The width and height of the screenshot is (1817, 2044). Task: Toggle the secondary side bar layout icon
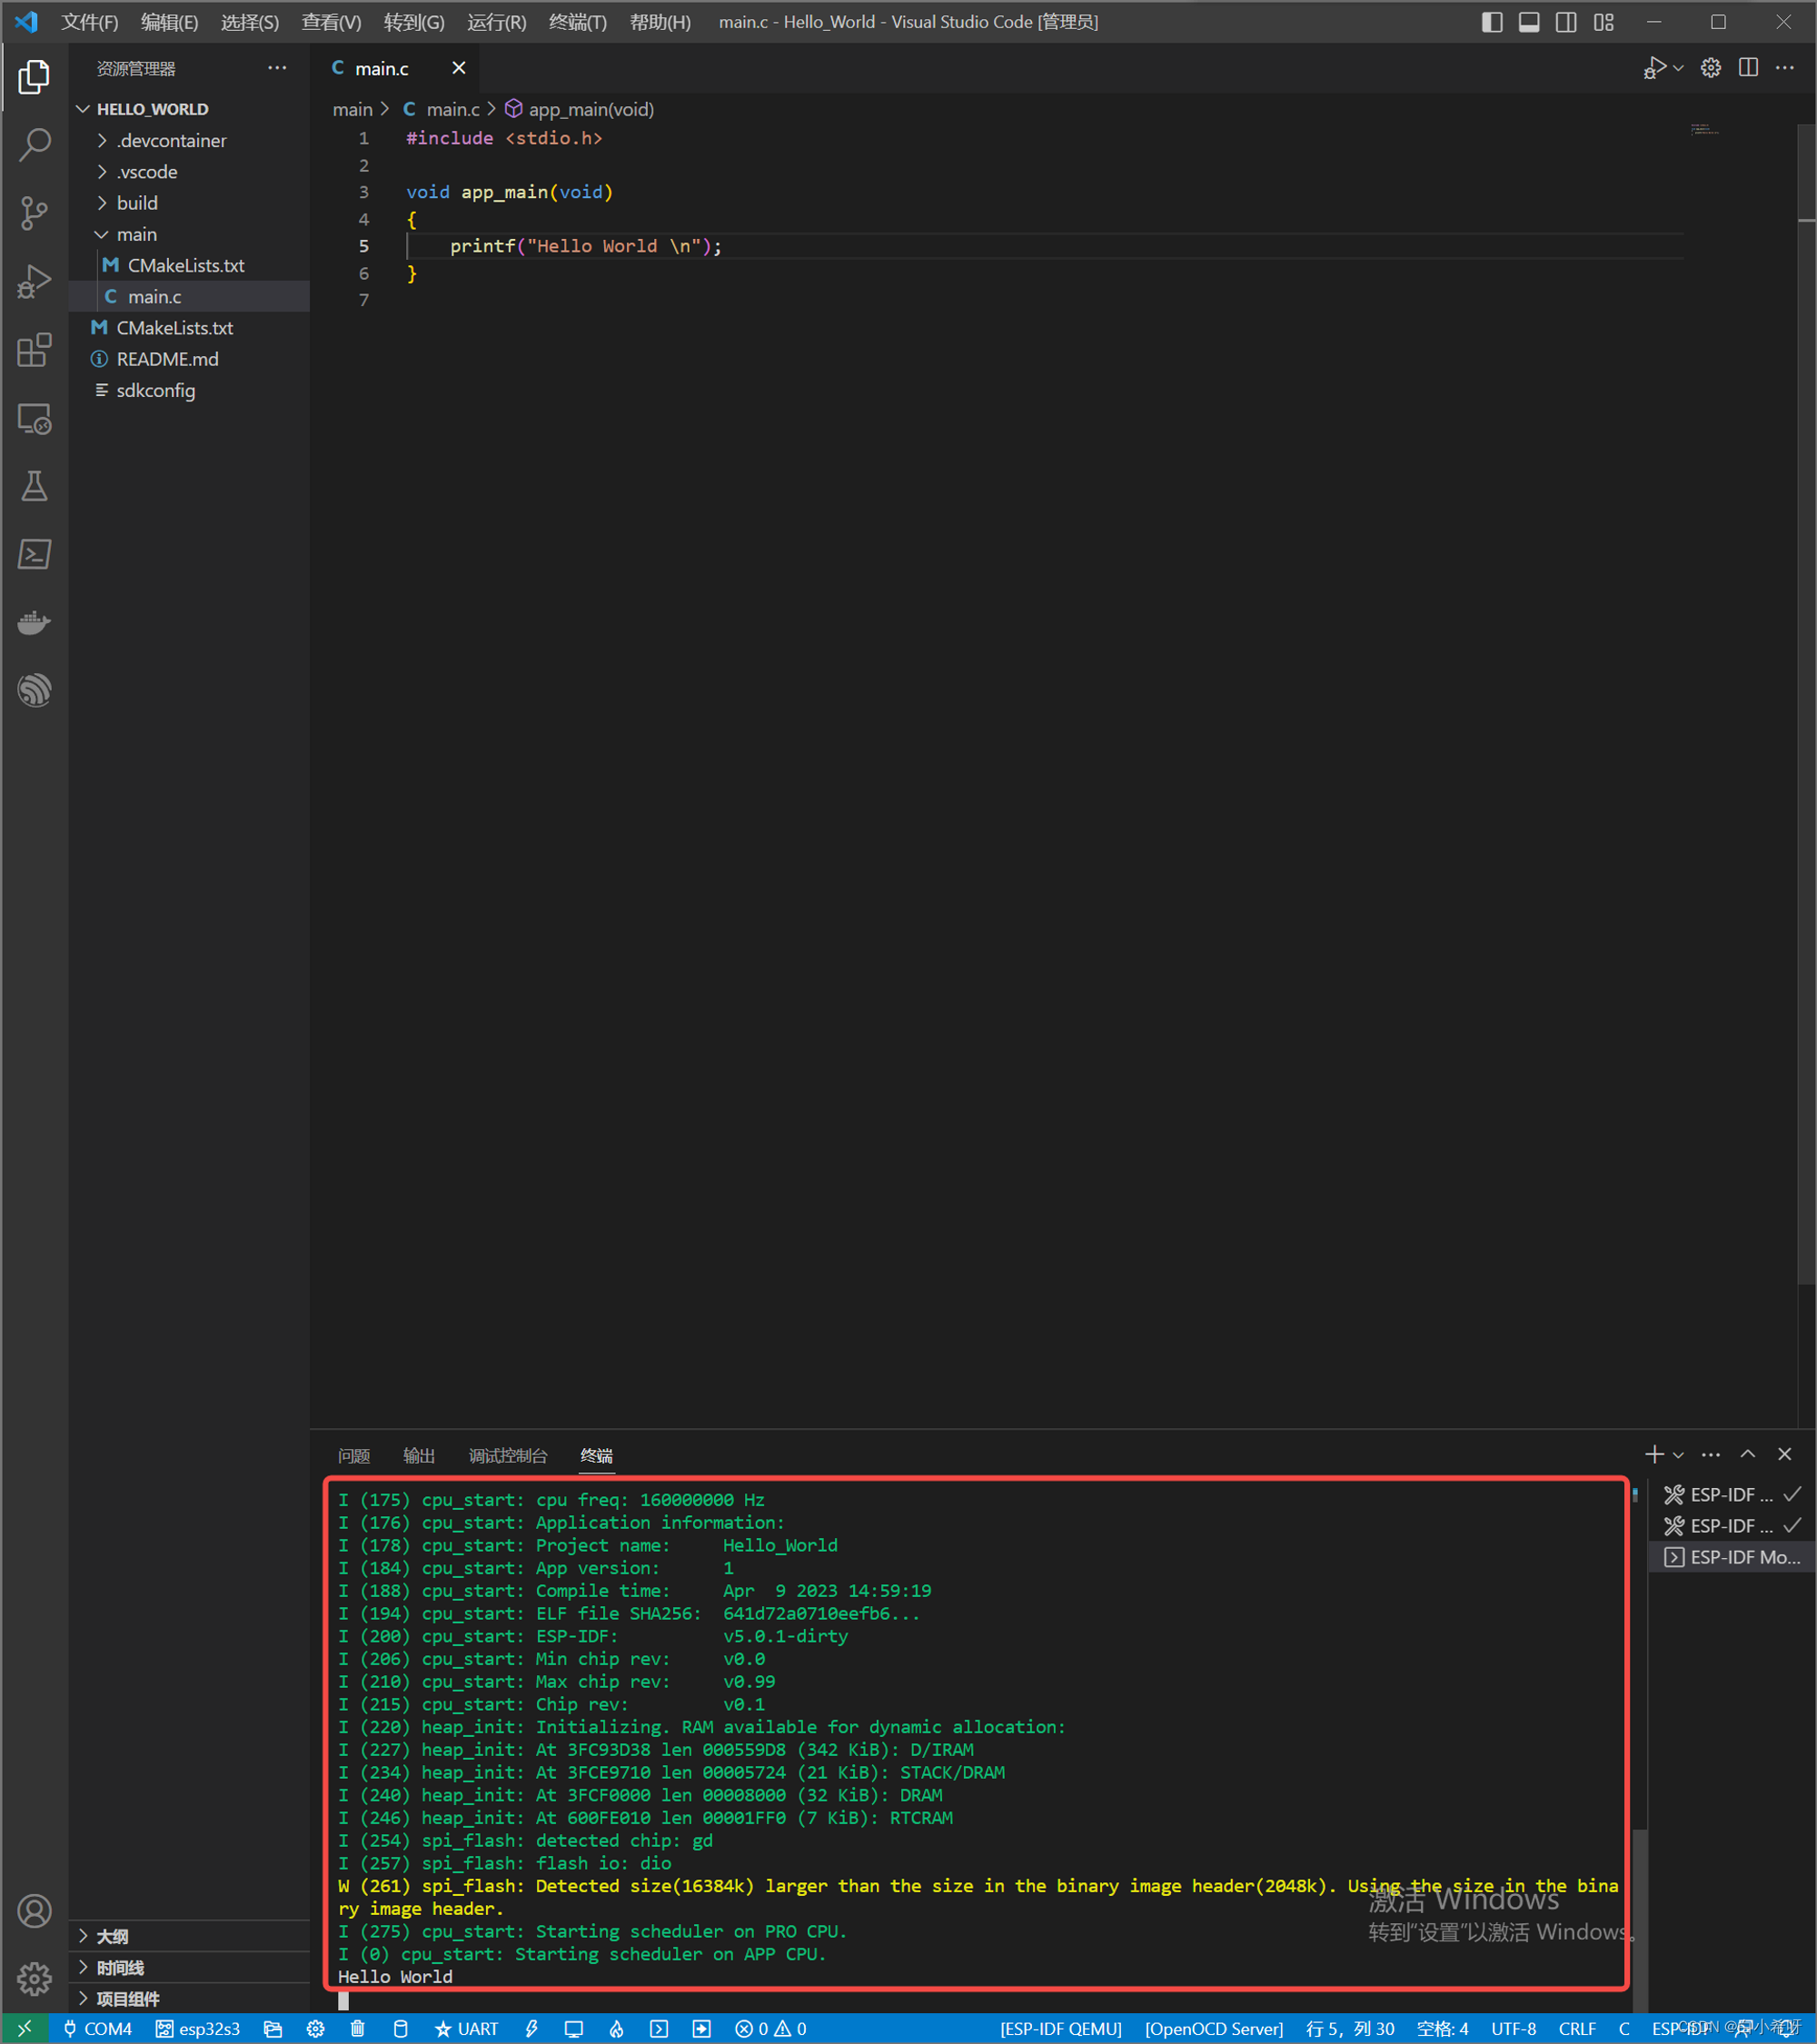(1566, 22)
